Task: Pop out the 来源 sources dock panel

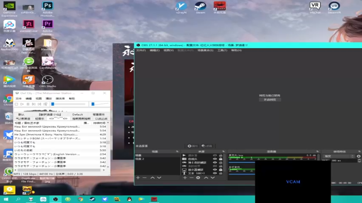Action: coord(224,152)
